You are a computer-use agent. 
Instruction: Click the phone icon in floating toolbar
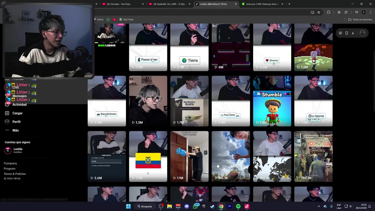click(x=347, y=33)
